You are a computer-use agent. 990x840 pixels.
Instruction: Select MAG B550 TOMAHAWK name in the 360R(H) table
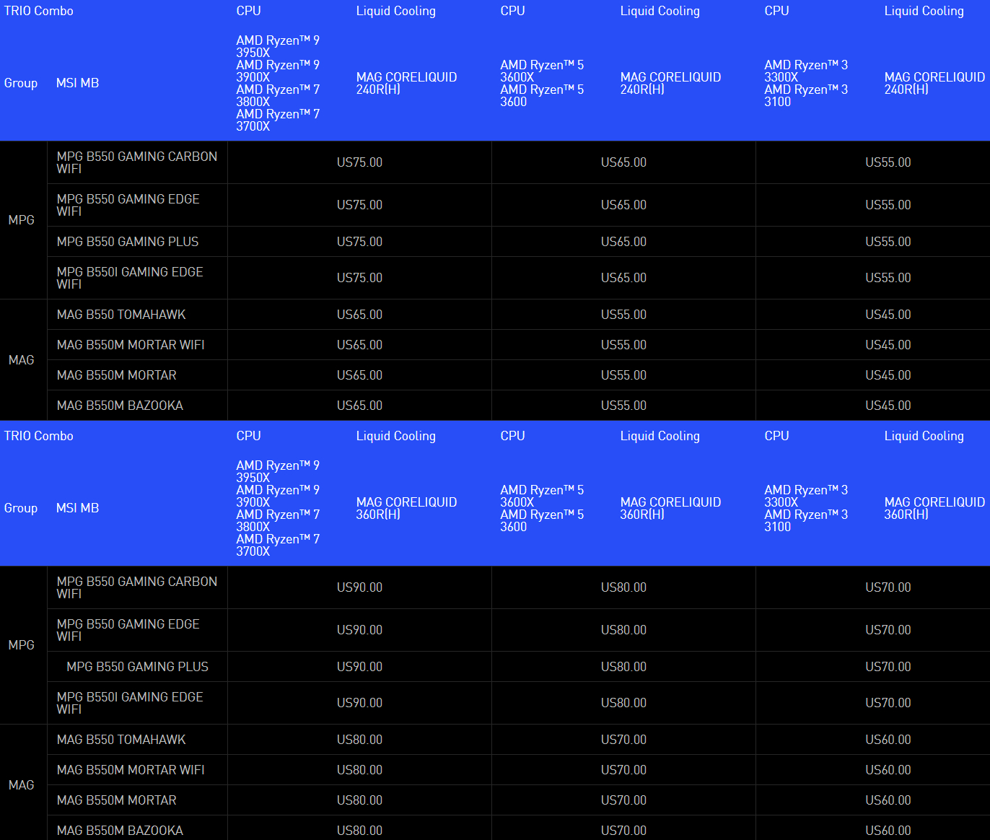(x=121, y=740)
